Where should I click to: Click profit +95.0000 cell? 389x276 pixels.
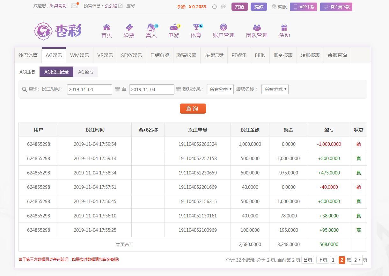coord(329,230)
